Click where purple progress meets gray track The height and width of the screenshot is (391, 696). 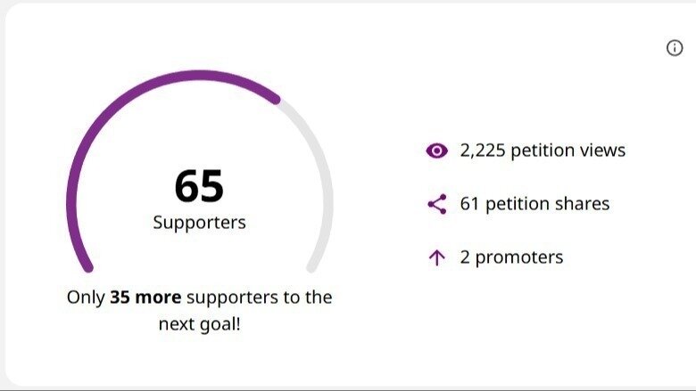[278, 100]
